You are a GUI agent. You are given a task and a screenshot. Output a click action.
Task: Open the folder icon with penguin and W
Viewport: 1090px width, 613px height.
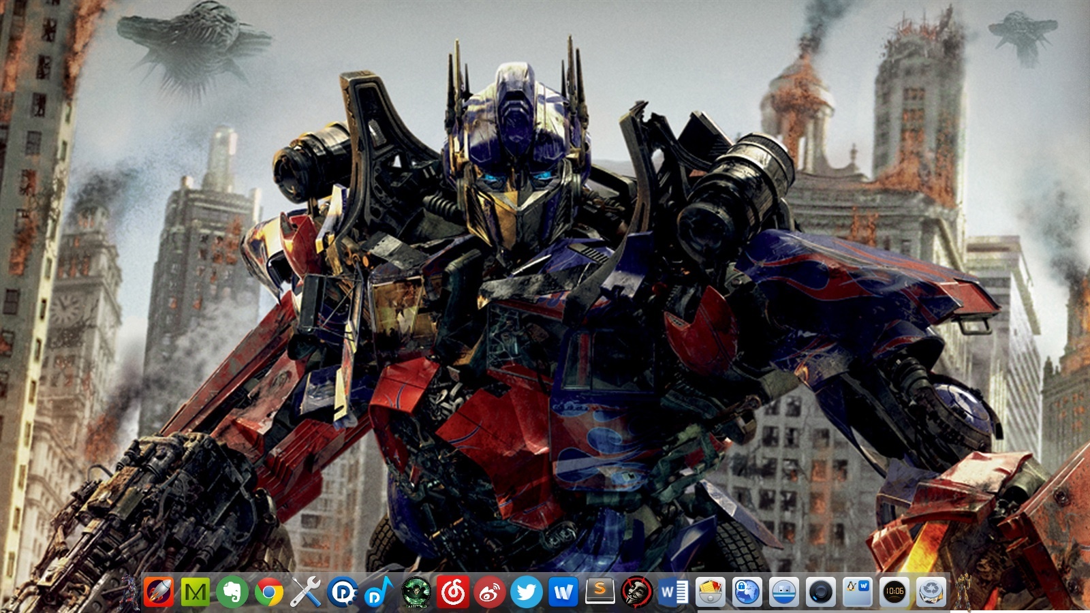[x=858, y=592]
